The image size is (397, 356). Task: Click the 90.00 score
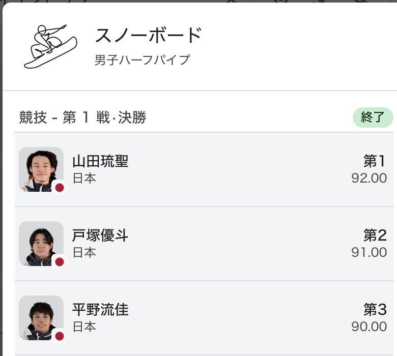point(369,327)
